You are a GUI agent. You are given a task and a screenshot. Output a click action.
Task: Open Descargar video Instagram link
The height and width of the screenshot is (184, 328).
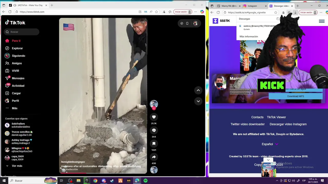[288, 124]
